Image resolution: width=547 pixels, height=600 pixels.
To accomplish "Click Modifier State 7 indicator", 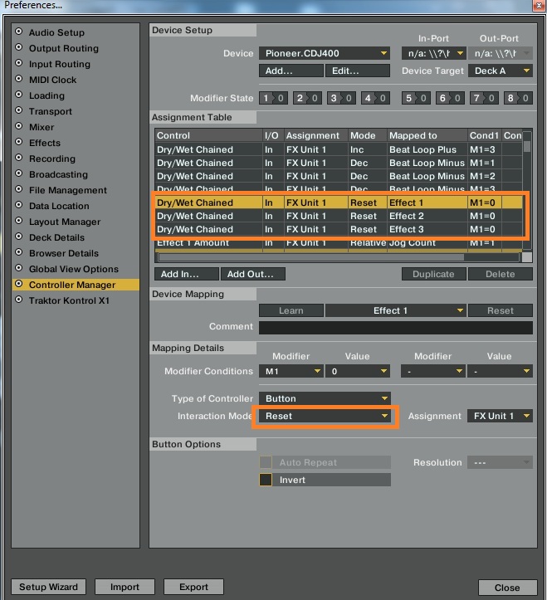I will pos(484,98).
